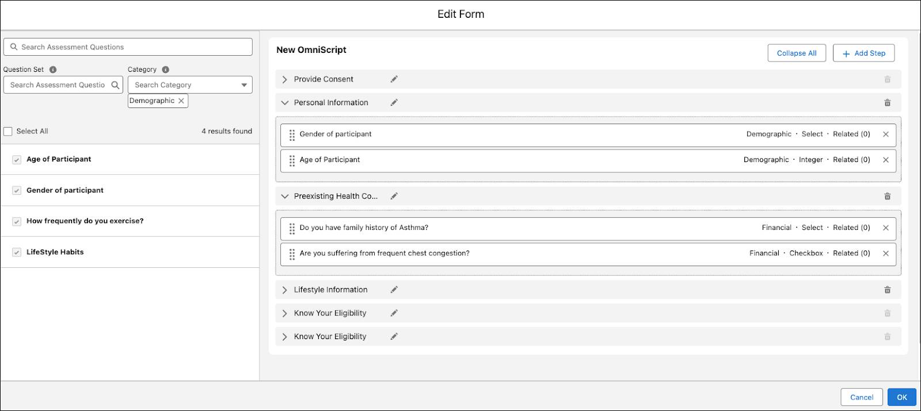This screenshot has width=921, height=411.
Task: Toggle How frequently do you exercise checkbox
Action: pos(17,221)
